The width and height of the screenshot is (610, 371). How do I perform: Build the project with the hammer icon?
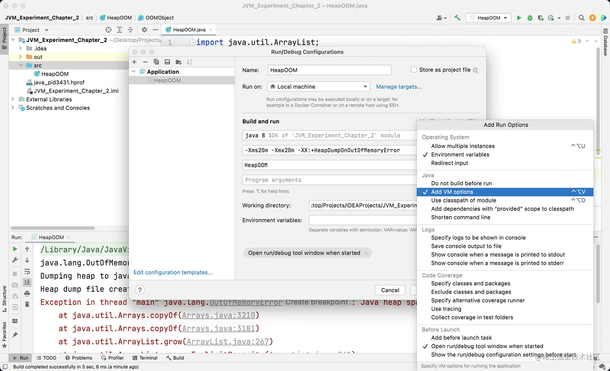pyautogui.click(x=457, y=18)
